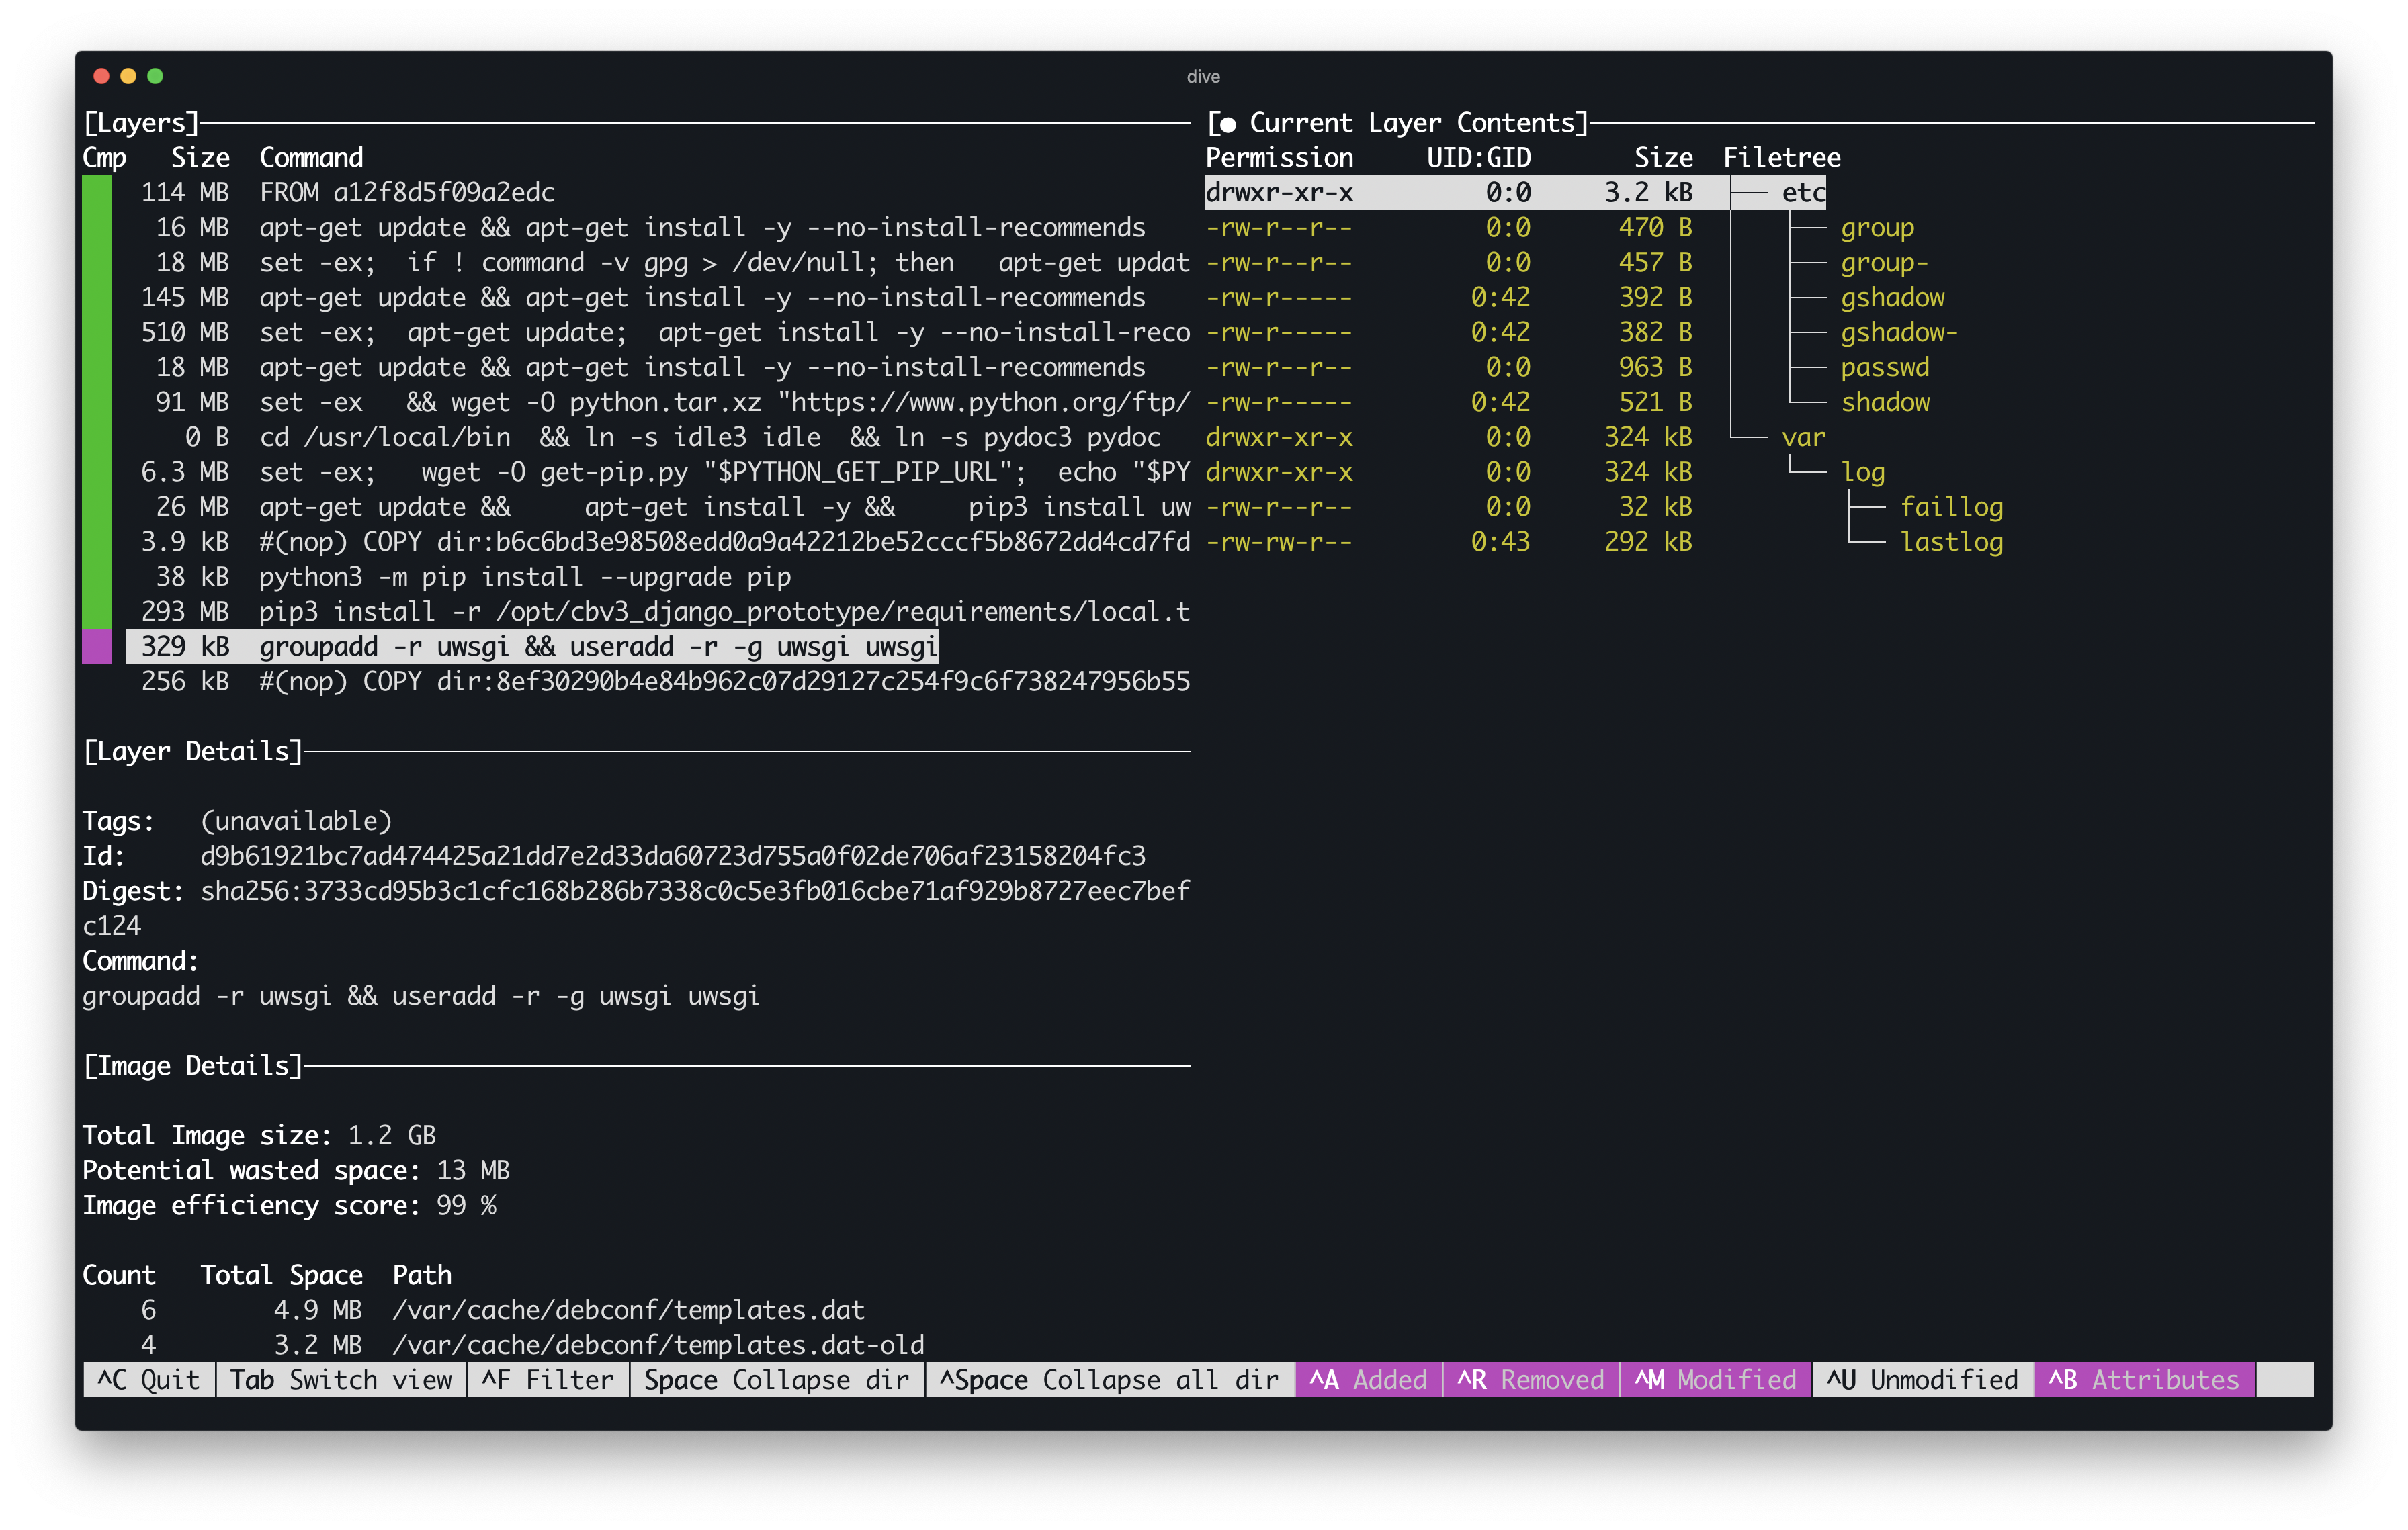
Task: Click the dive window title
Action: (1203, 76)
